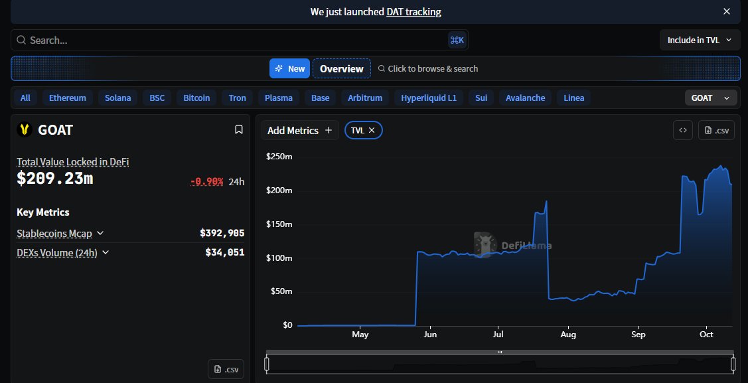
Task: Select the Overview tab
Action: [342, 68]
